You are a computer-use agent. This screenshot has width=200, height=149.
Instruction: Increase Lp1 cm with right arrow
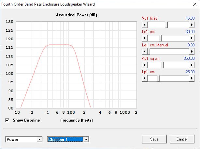tap(192, 78)
